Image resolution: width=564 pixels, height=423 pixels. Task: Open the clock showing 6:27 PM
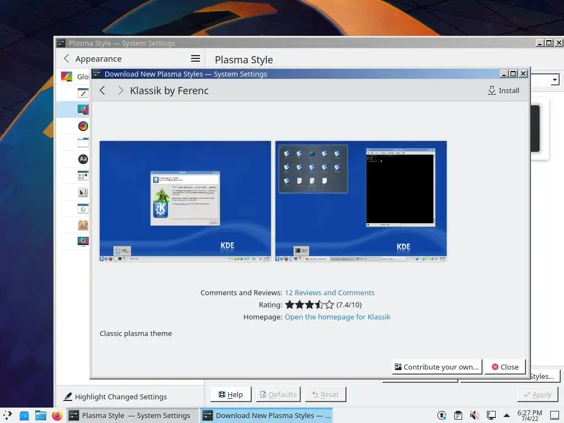(529, 415)
